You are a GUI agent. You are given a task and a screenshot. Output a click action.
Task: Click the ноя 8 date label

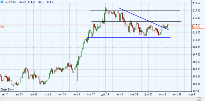click(77, 95)
